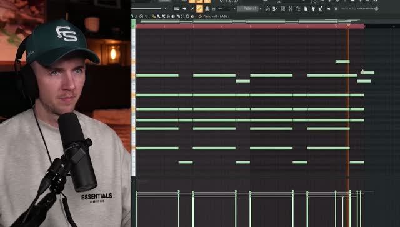Select the Draw pencil tool
The image size is (400, 227).
[154, 16]
